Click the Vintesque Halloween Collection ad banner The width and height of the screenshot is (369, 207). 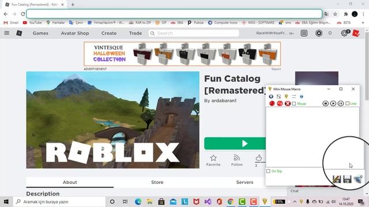pos(182,54)
